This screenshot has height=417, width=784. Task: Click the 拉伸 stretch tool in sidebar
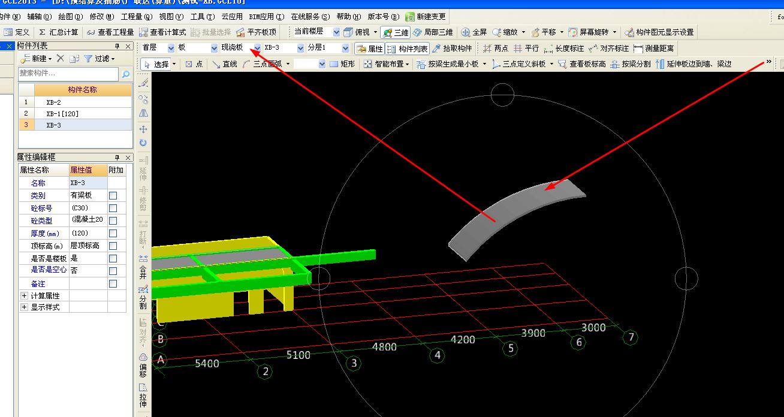(x=143, y=395)
